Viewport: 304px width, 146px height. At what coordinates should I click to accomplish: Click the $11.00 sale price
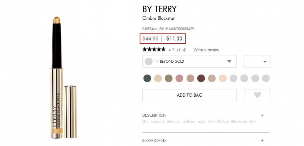tap(174, 39)
